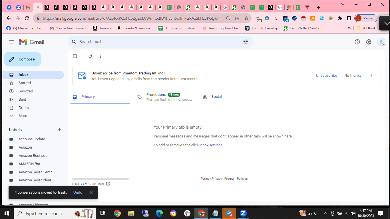Click Unsubscribe from Phantom Trading
Viewport: 390px width, 219px height.
pyautogui.click(x=326, y=76)
